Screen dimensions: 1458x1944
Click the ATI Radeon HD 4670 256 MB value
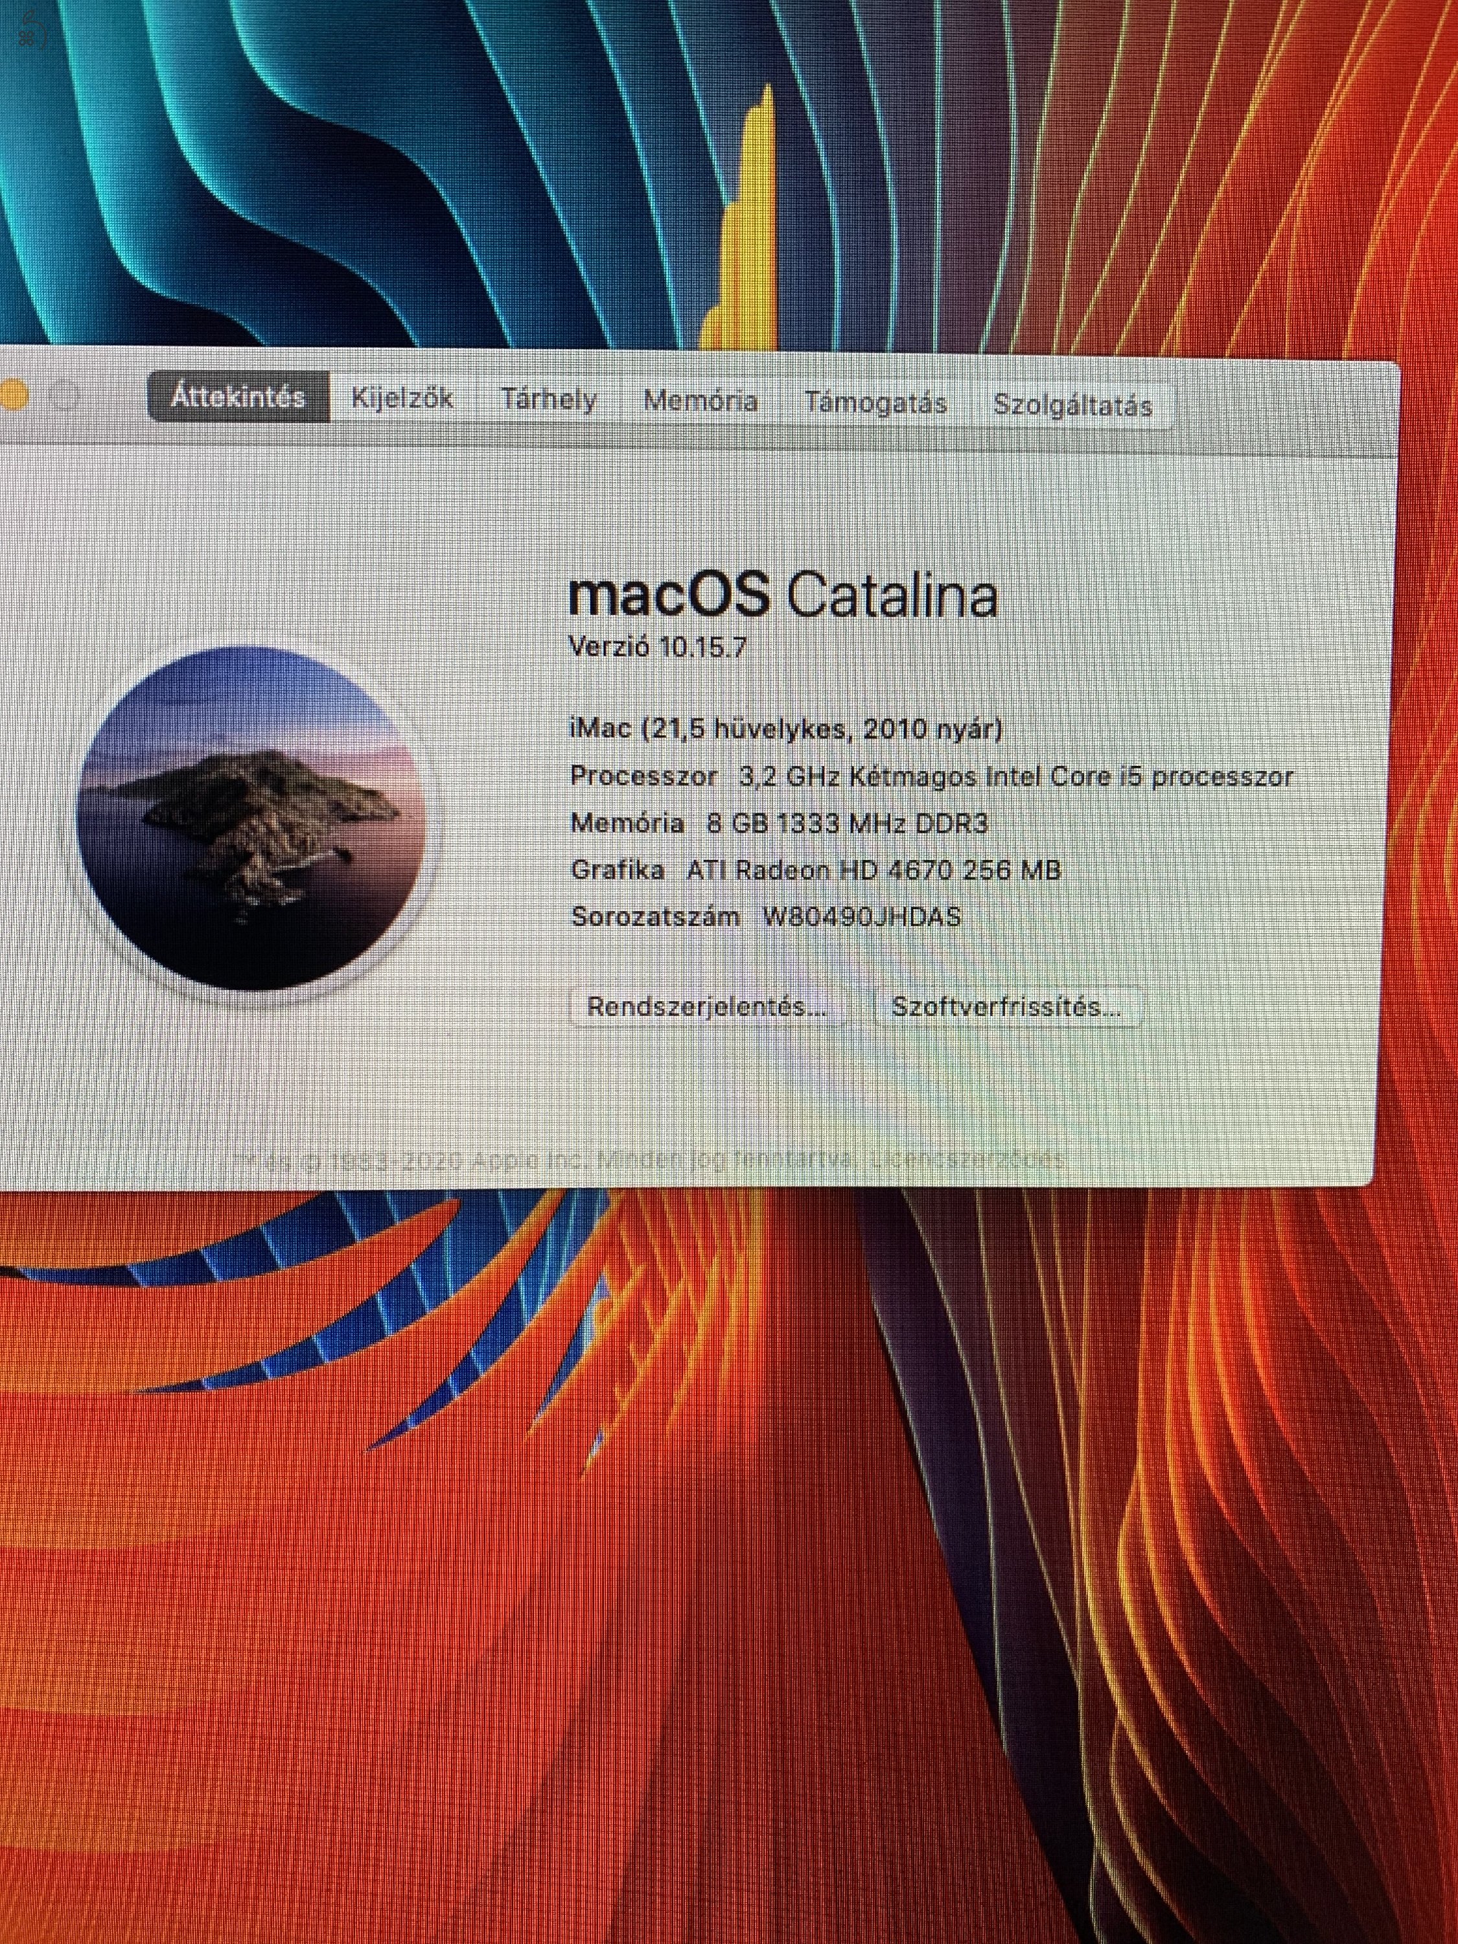[x=874, y=870]
